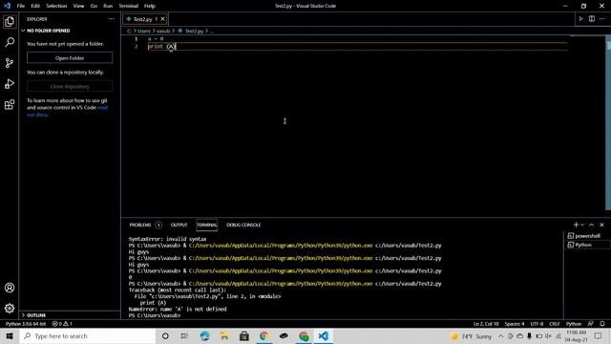
Task: Open the Run menu
Action: 108,6
